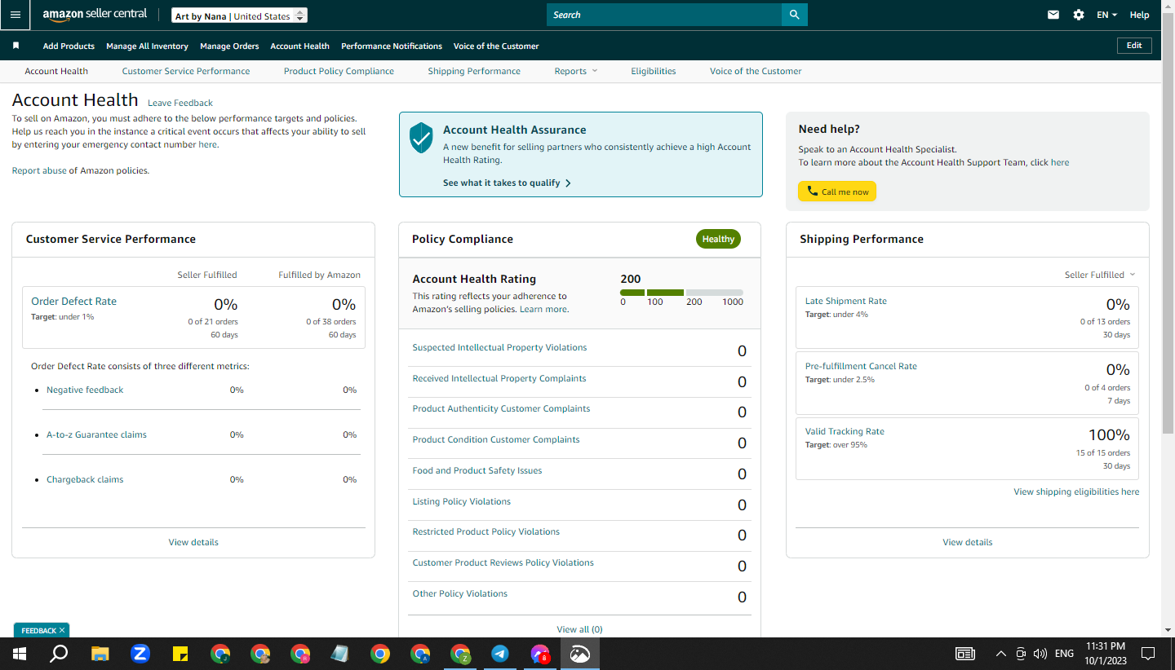Focus the Search input field
The width and height of the screenshot is (1175, 670).
pos(664,15)
